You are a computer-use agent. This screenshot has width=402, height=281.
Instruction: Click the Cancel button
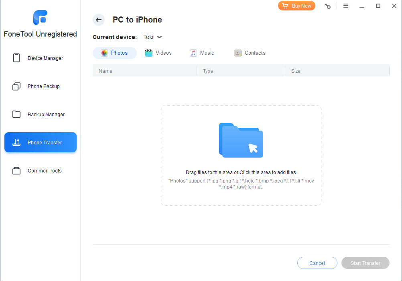[x=317, y=263]
